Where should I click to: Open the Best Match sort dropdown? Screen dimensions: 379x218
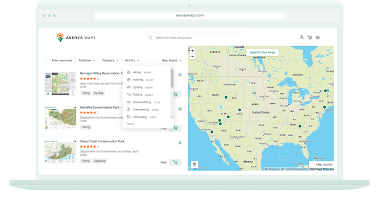pyautogui.click(x=172, y=60)
